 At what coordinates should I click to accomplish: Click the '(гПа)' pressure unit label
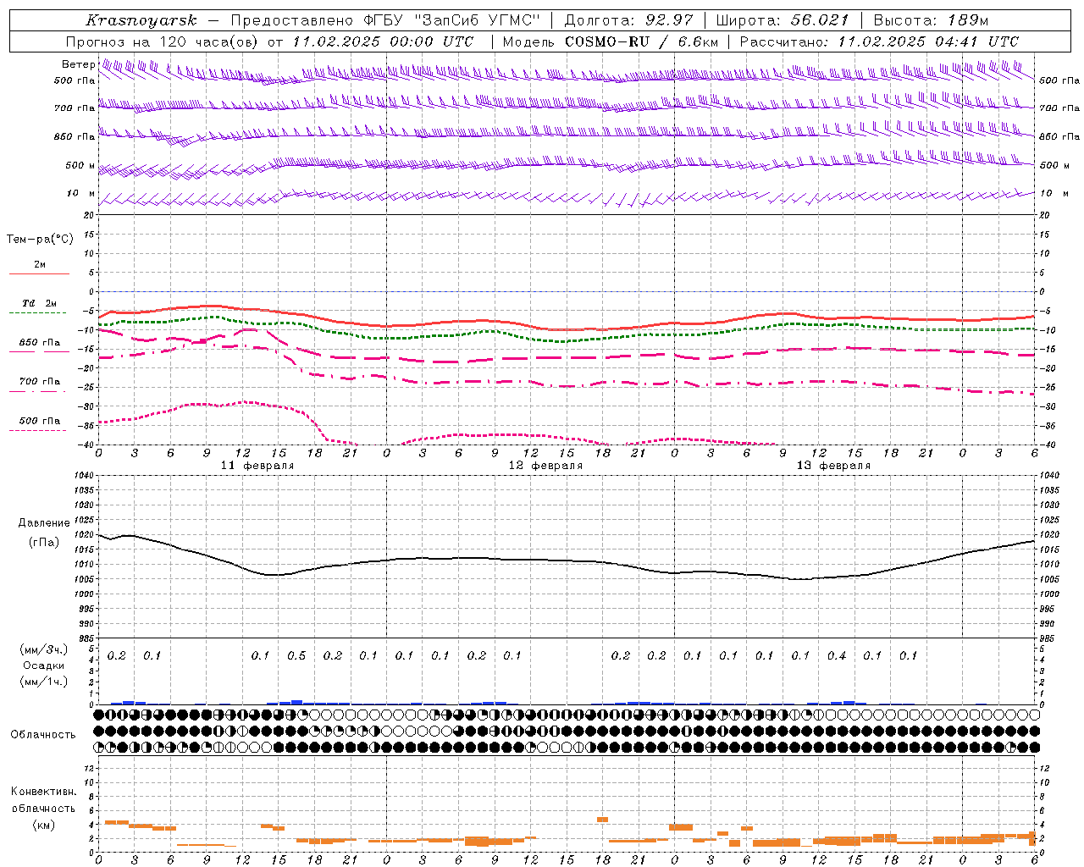coord(44,542)
